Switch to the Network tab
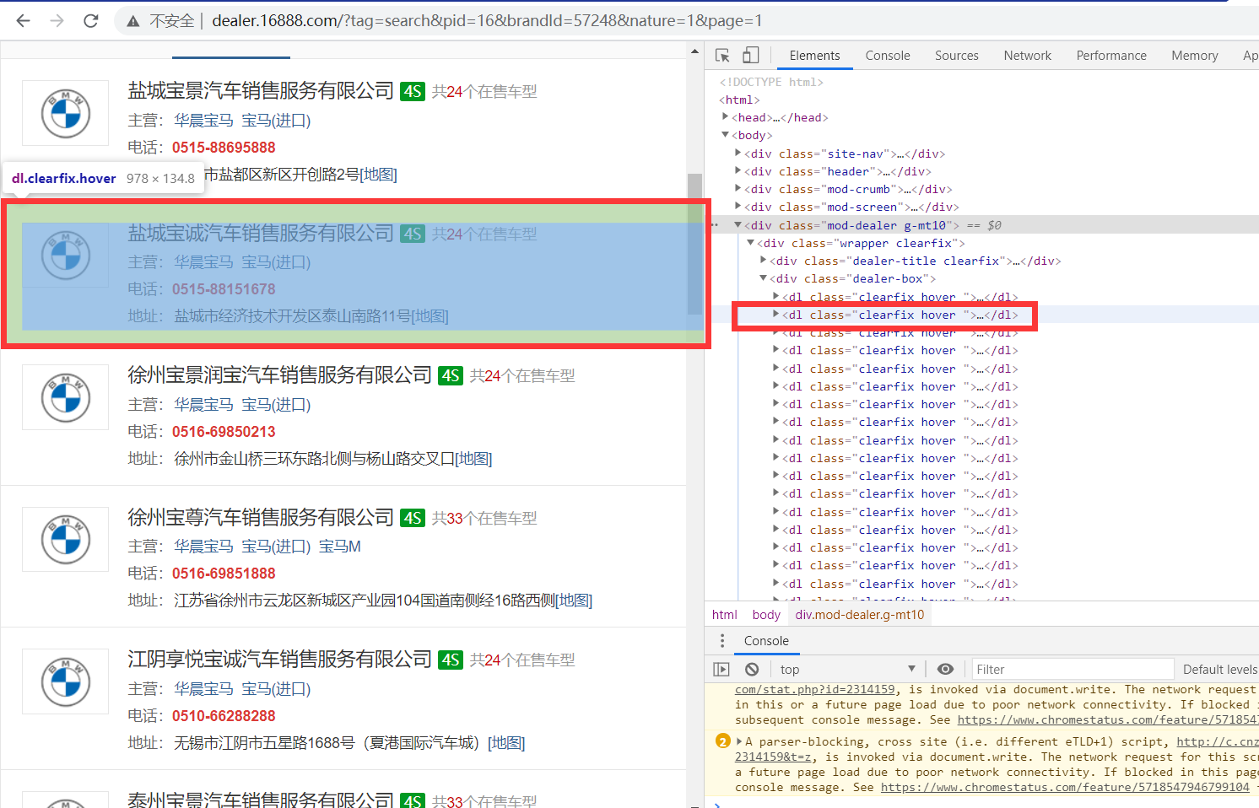1259x808 pixels. tap(1027, 55)
